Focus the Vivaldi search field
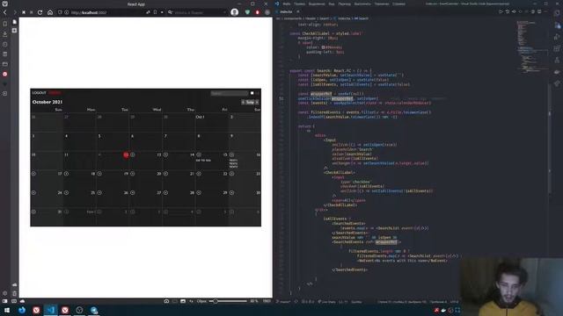Image resolution: width=563 pixels, height=316 pixels. (x=197, y=12)
